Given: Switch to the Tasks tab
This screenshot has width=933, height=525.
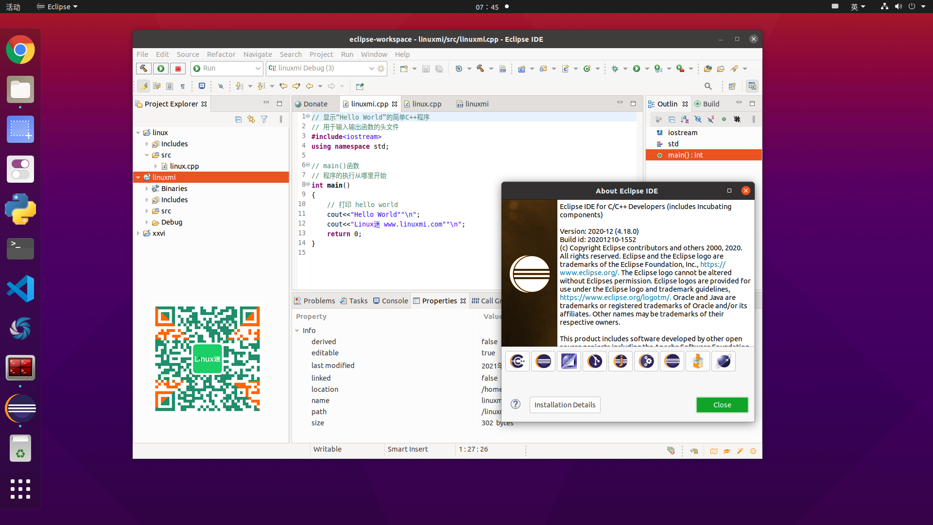Looking at the screenshot, I should (354, 301).
